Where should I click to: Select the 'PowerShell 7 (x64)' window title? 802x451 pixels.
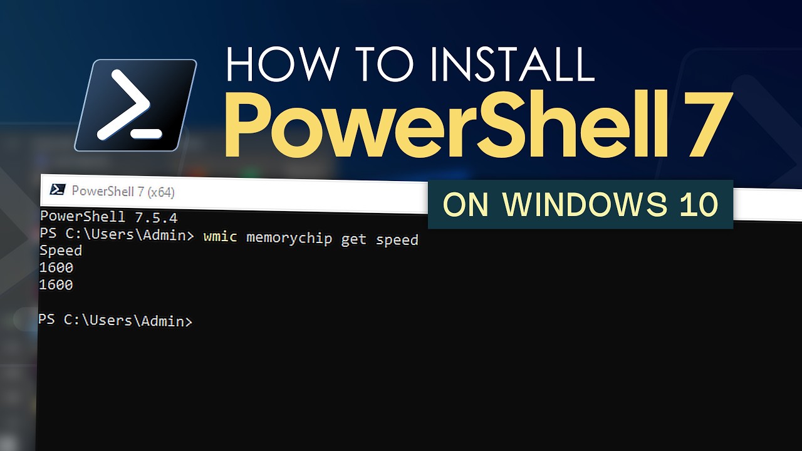(123, 192)
